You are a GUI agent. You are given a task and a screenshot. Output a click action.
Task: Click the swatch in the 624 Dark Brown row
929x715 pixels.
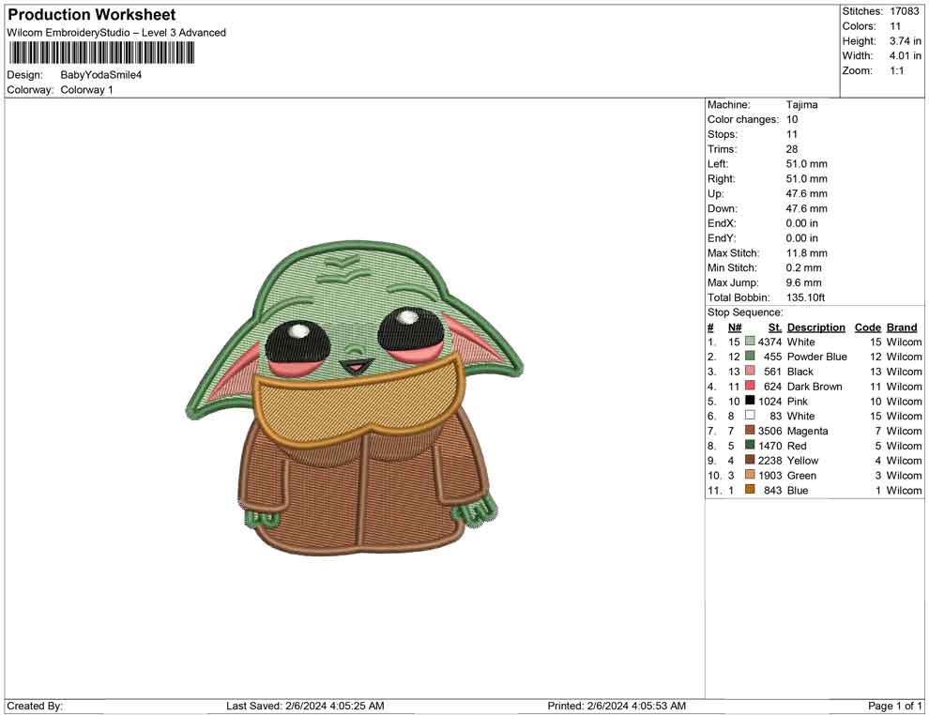750,386
